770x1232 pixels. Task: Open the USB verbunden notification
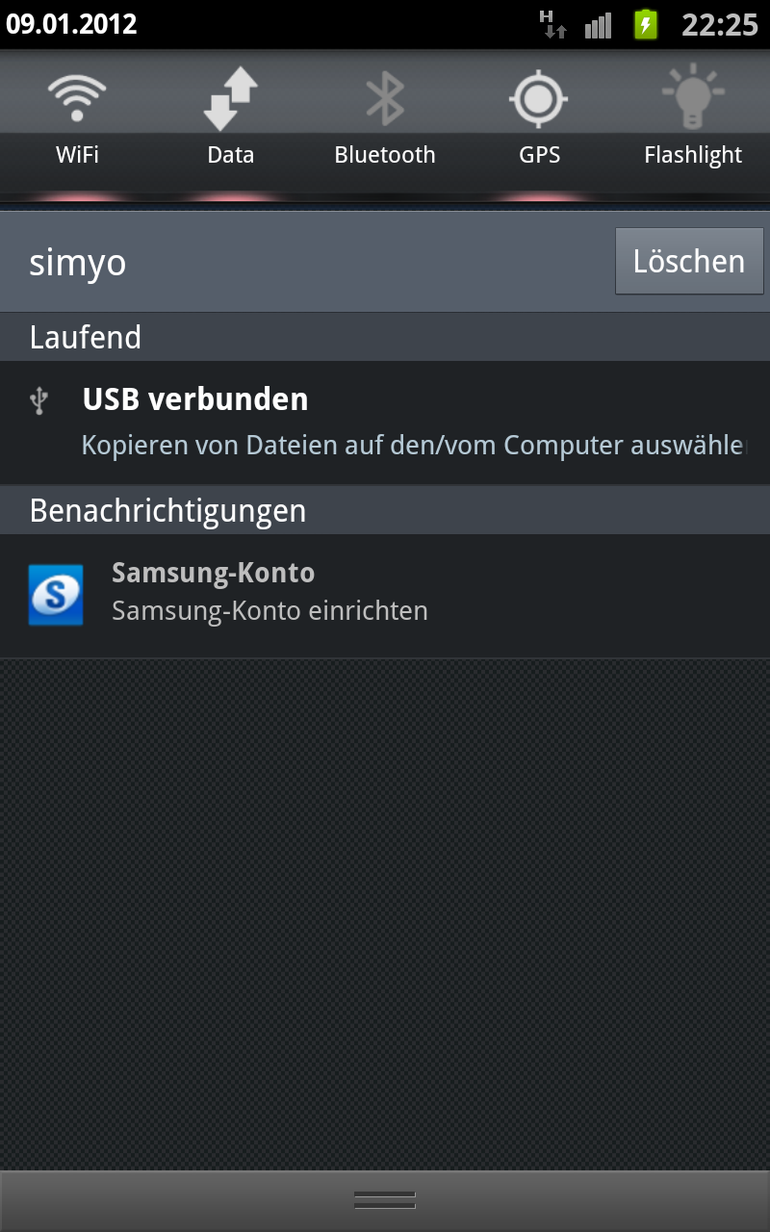click(385, 423)
